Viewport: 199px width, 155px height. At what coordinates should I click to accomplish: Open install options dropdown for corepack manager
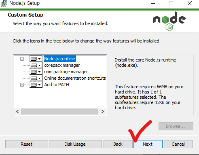click(x=36, y=65)
